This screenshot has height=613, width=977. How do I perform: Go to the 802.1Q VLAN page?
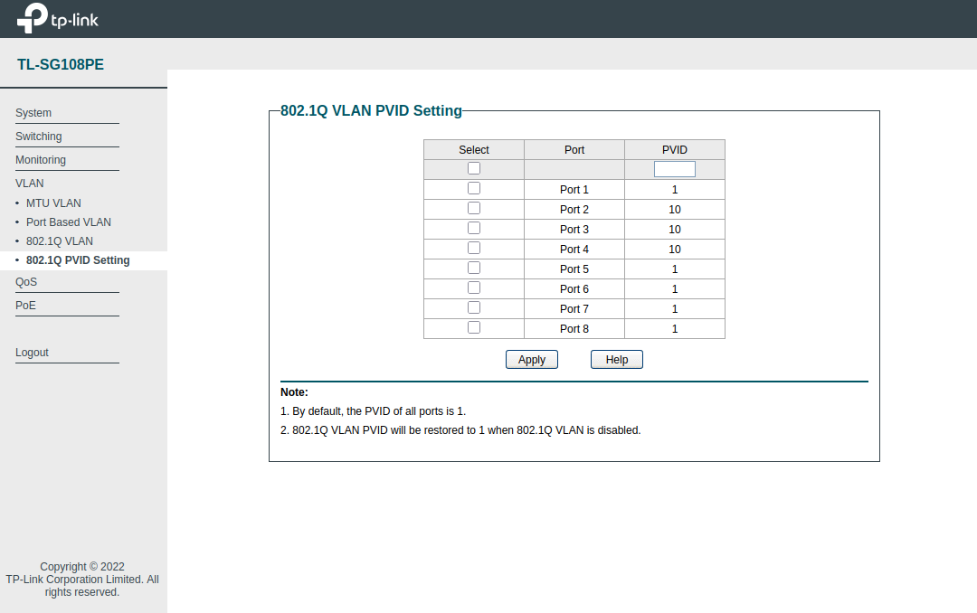(59, 240)
